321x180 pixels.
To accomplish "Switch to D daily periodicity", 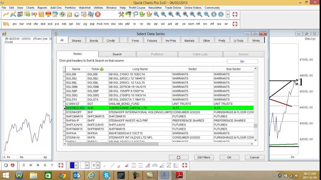I will (x=24, y=165).
